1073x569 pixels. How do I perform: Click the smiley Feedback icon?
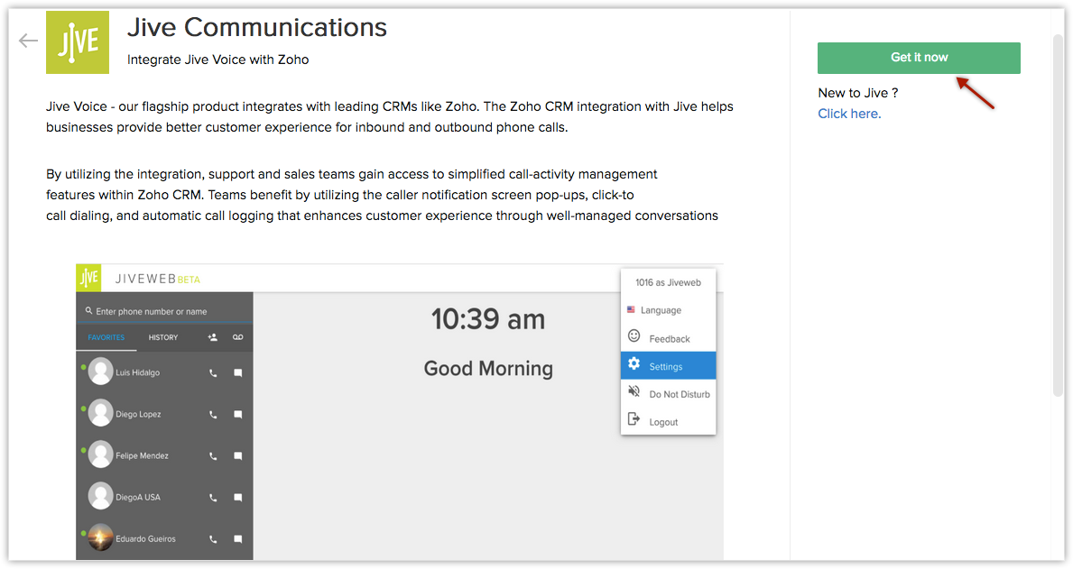634,335
